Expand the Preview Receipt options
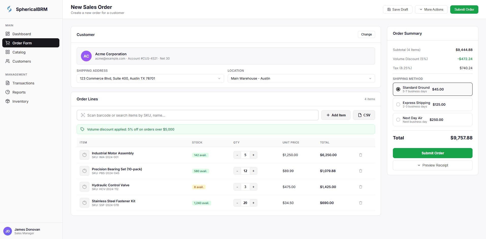This screenshot has height=239, width=486. coord(432,165)
